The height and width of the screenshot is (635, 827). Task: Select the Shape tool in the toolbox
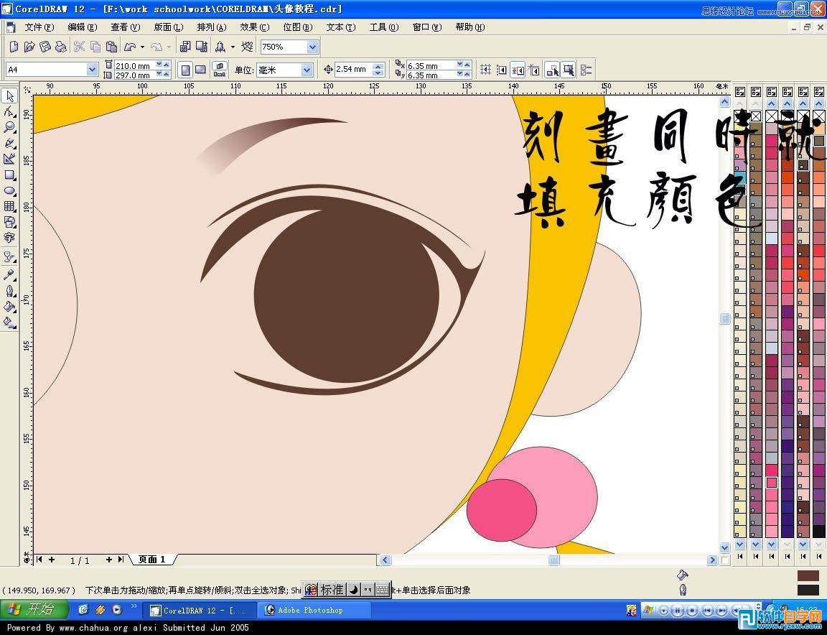pos(10,112)
